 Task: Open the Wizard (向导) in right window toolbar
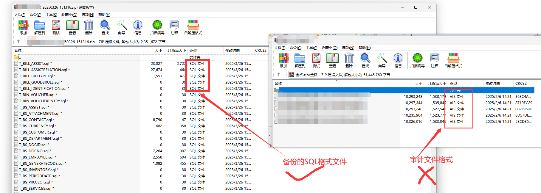coord(382,60)
